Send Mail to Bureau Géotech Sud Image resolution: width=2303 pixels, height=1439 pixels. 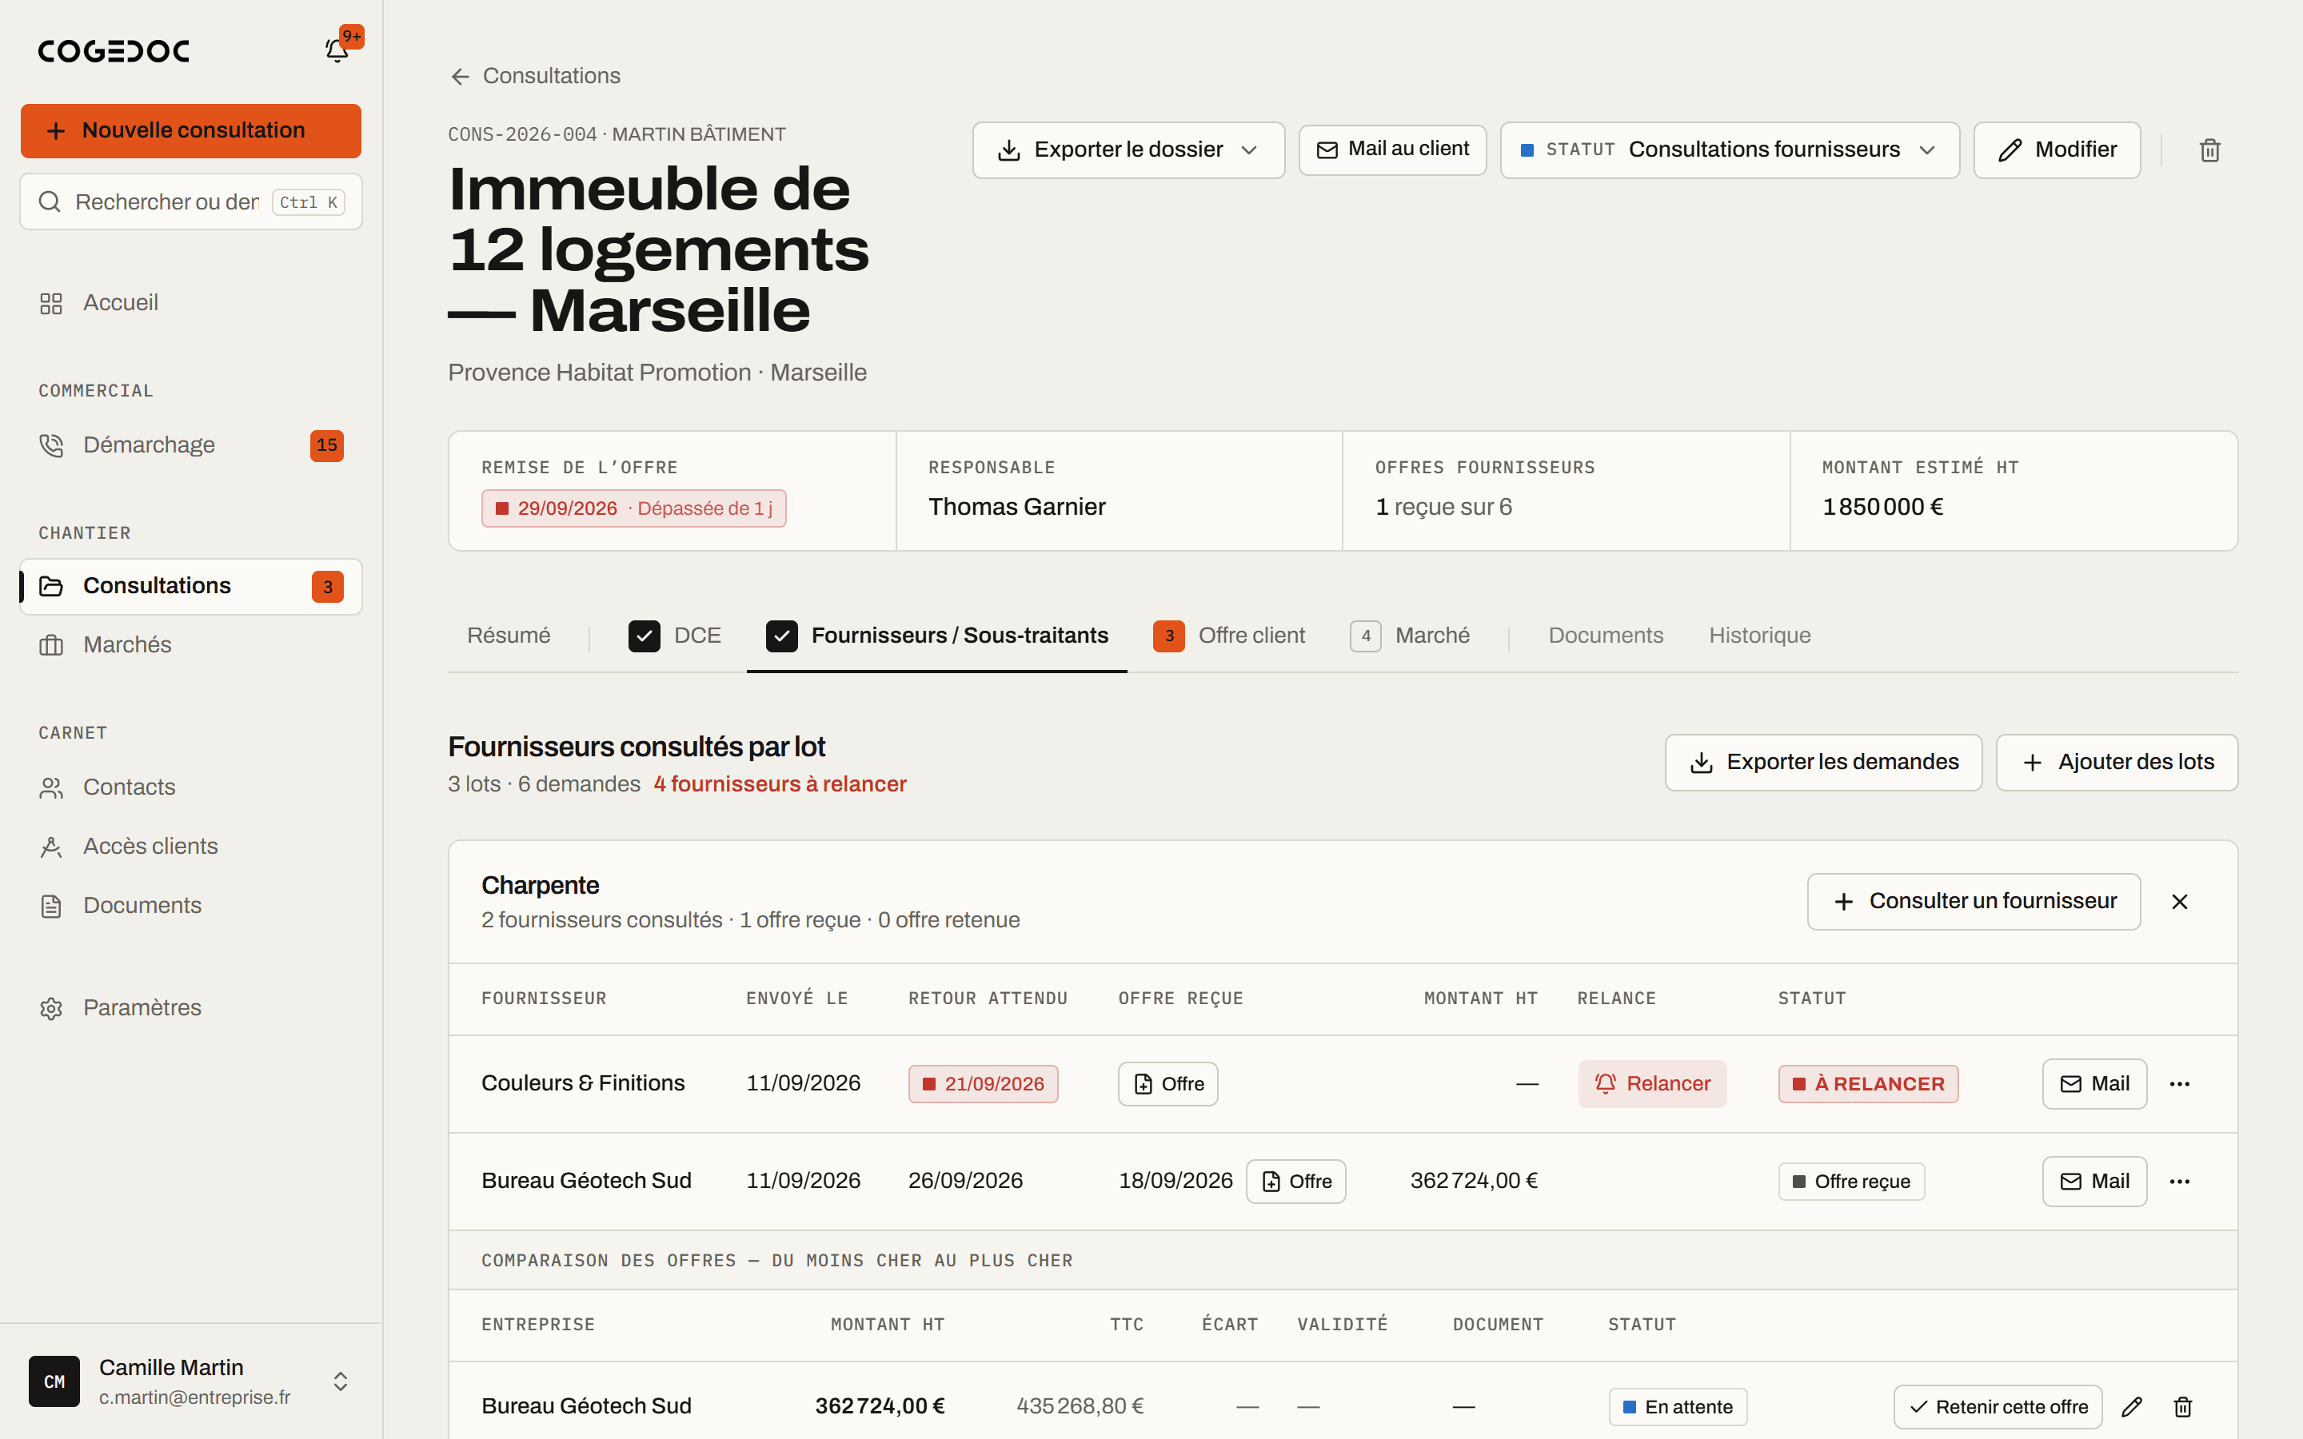click(2093, 1181)
